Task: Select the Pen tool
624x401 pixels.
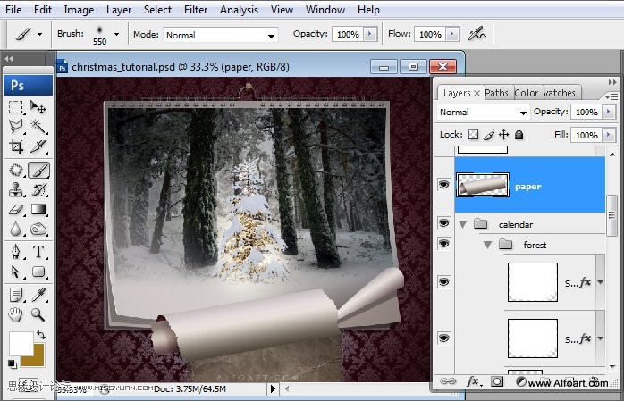Action: pyautogui.click(x=16, y=252)
